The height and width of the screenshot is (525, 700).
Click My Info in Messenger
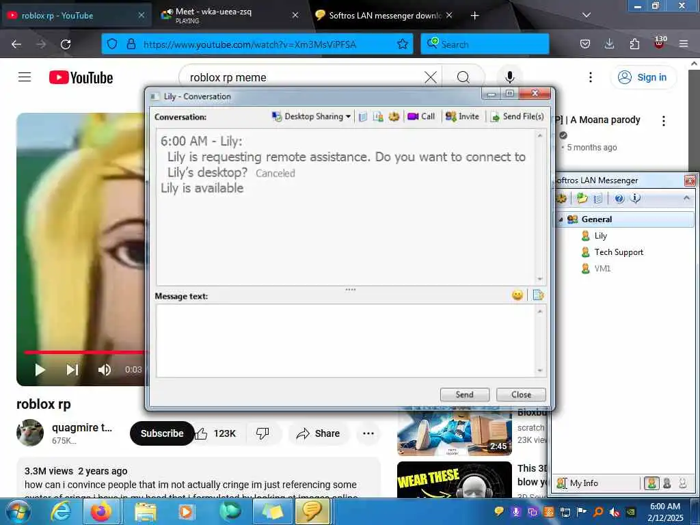(x=578, y=483)
